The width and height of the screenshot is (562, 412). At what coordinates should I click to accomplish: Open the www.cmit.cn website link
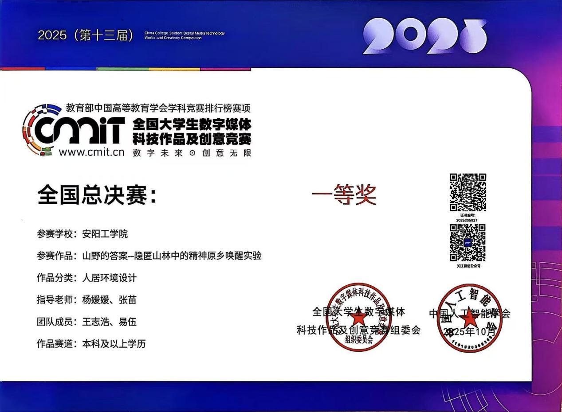click(91, 152)
